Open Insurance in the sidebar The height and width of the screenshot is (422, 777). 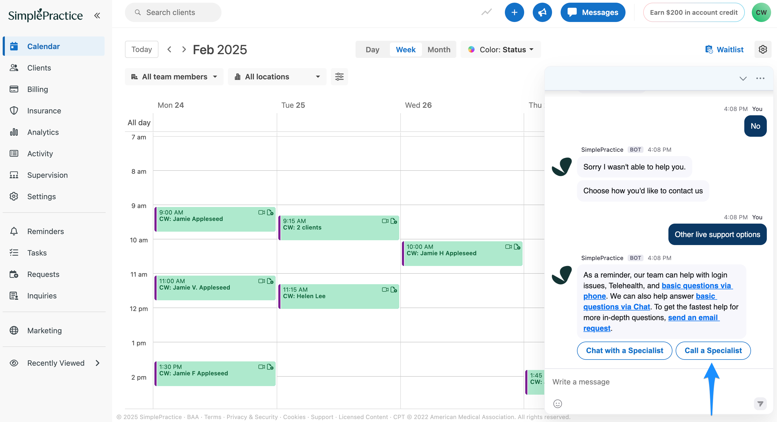[x=54, y=111]
